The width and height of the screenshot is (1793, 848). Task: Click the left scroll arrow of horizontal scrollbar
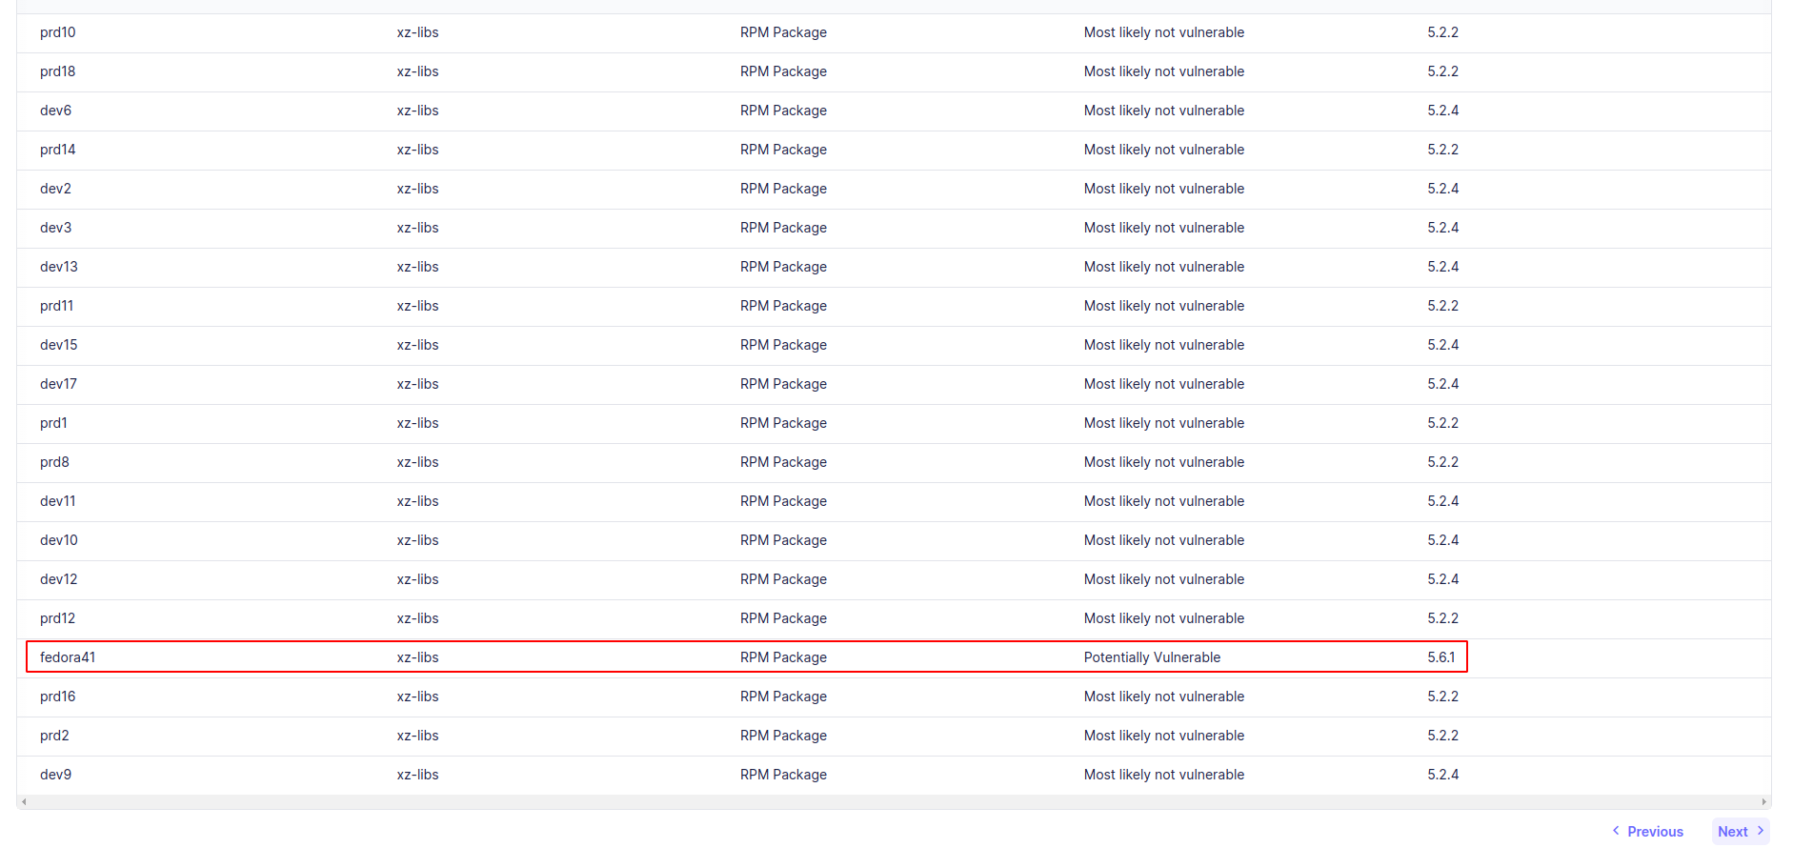(x=24, y=802)
